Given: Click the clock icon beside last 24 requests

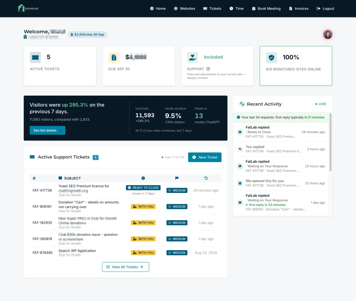Looking at the screenshot, I should click(x=238, y=117).
